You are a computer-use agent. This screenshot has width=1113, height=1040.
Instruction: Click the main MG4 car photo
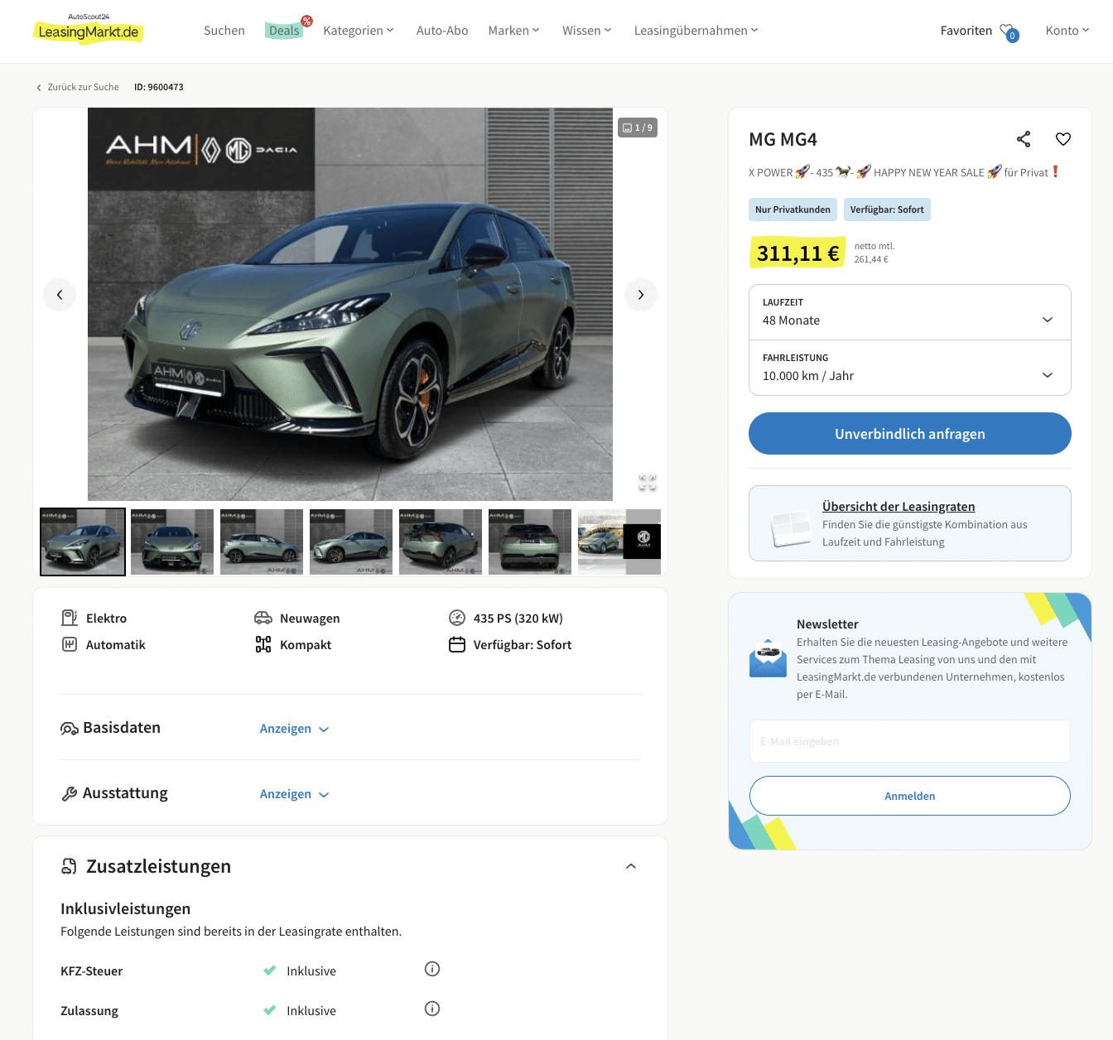pos(350,304)
